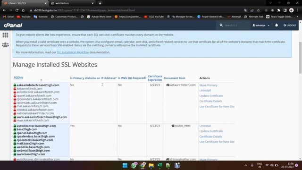Sort by Is Primary Website on IP Address
The width and height of the screenshot is (302, 170).
93,78
